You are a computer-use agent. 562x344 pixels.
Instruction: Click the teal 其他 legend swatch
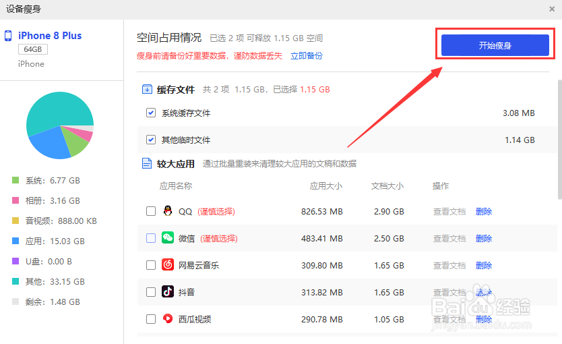[15, 281]
